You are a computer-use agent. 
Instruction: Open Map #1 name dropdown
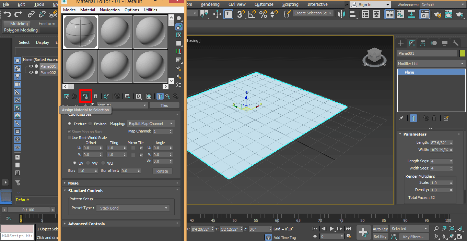(122, 105)
